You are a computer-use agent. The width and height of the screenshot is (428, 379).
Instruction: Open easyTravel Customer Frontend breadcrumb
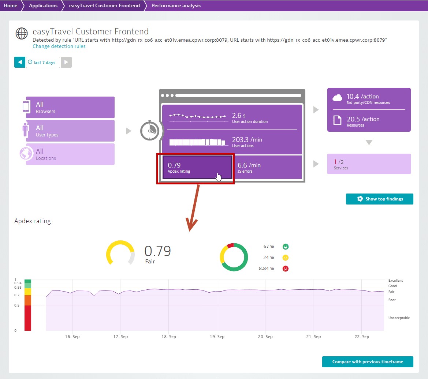point(104,6)
